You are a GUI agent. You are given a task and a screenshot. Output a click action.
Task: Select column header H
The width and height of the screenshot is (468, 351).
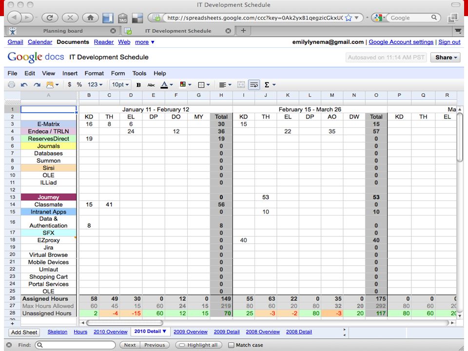(x=221, y=95)
